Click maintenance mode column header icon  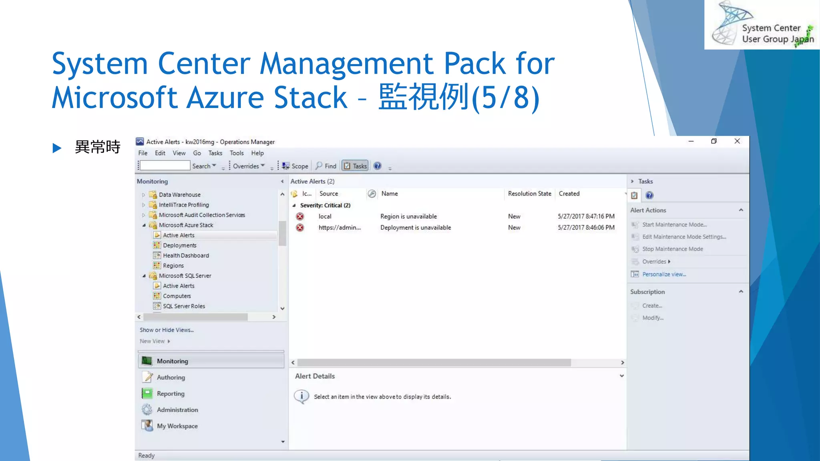pos(372,194)
